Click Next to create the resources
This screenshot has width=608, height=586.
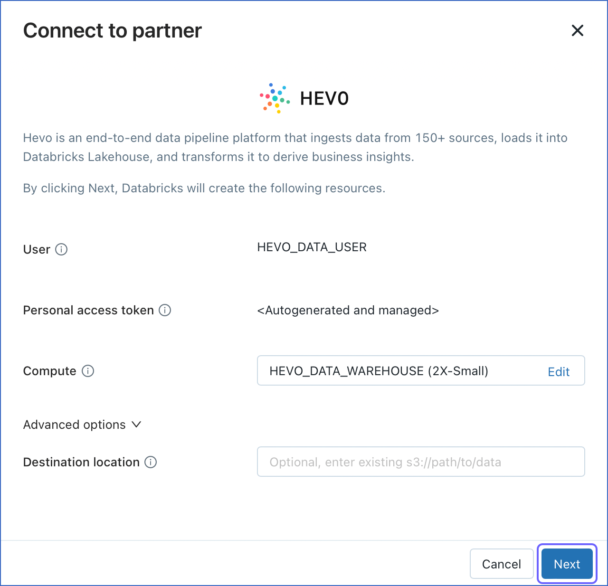coord(567,564)
